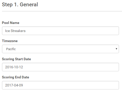The width and height of the screenshot is (122, 93).
Task: Click the Scoring End Date label
Action: pos(16,77)
